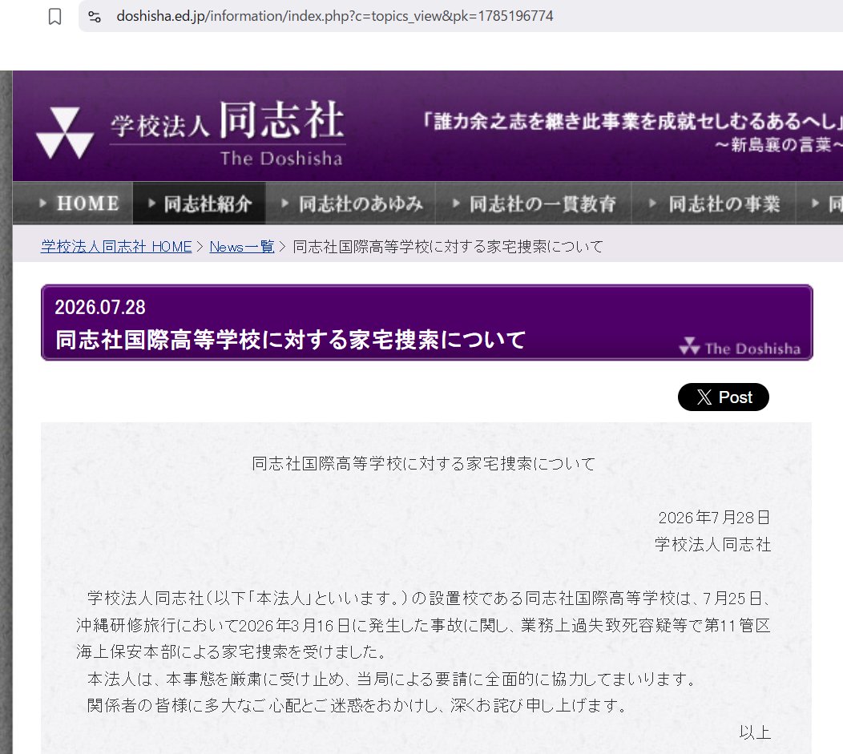Click the purple banner headline 同志社国際高等学校に対する家宅捜索について

coord(290,340)
